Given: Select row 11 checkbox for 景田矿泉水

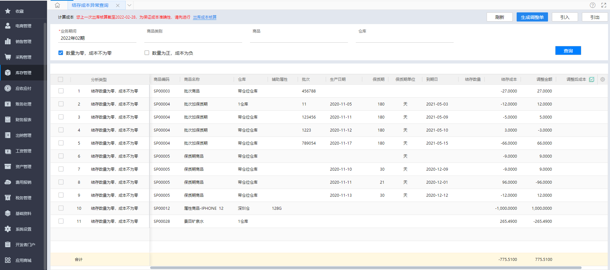Looking at the screenshot, I should click(61, 221).
